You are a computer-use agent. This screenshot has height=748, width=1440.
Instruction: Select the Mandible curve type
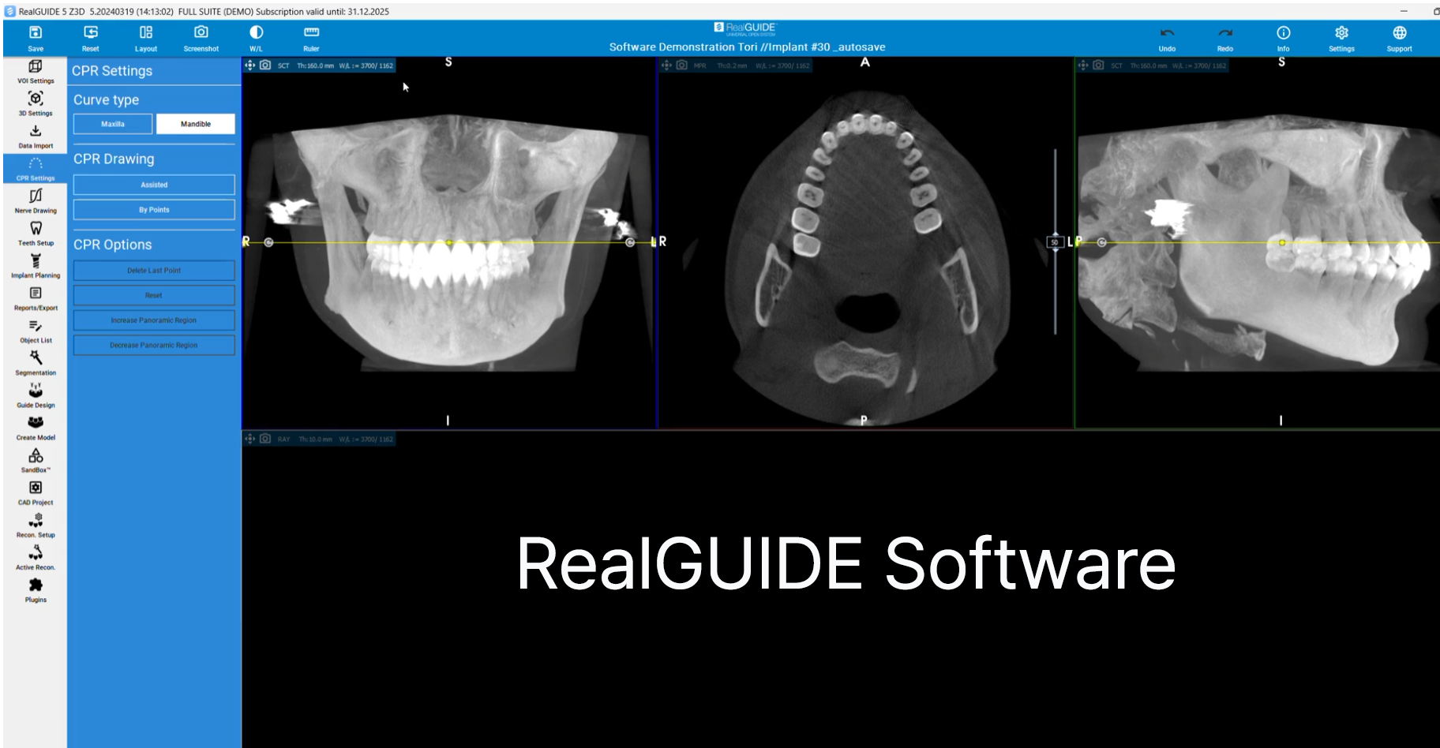point(196,124)
